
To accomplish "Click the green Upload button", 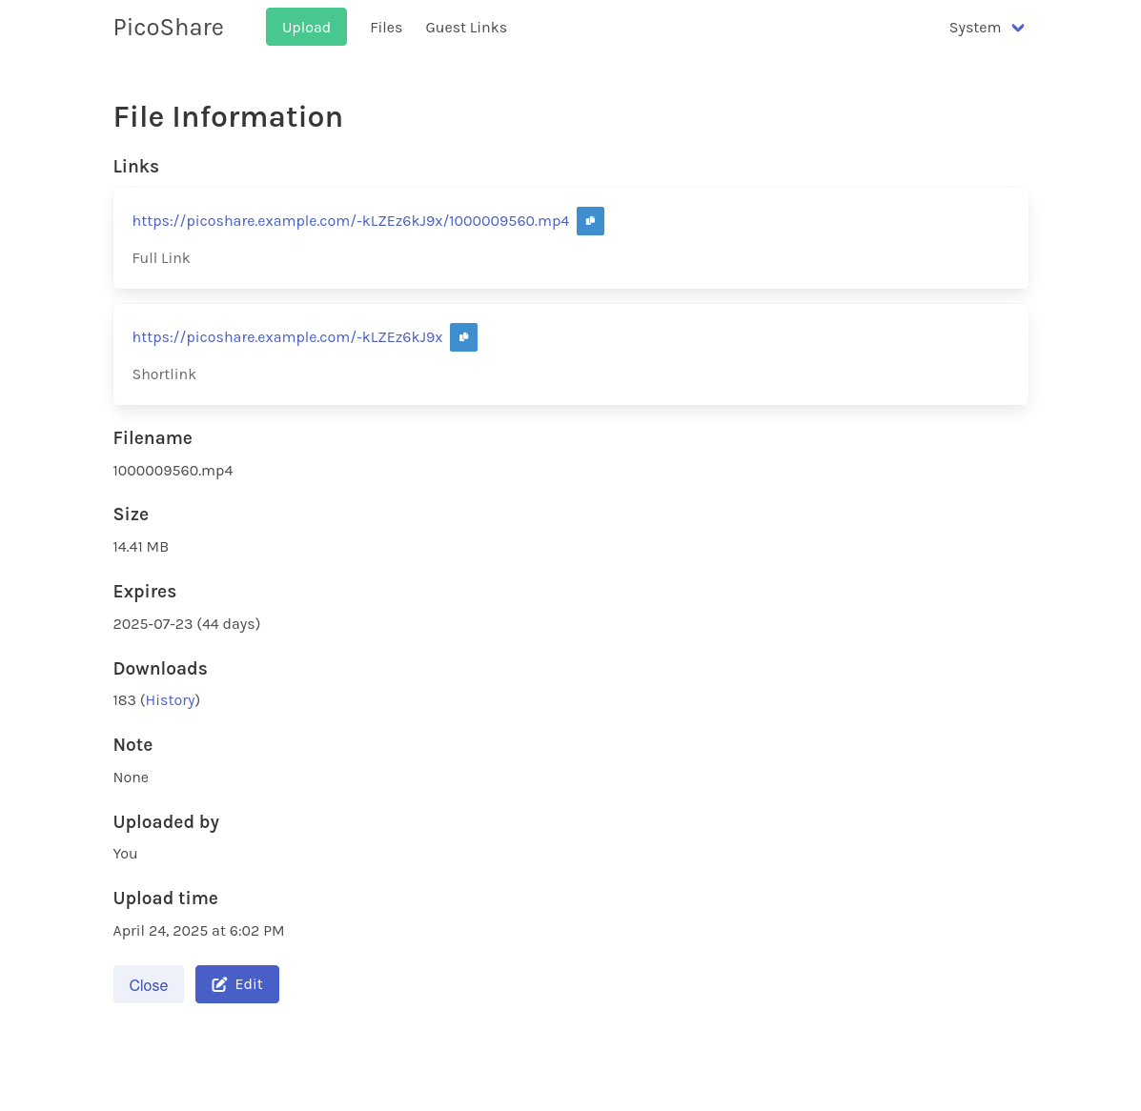I will pyautogui.click(x=306, y=27).
